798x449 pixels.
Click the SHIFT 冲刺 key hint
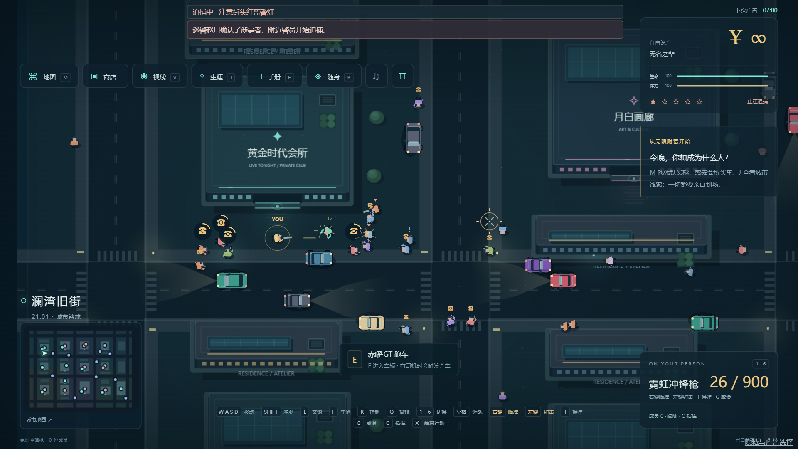tap(278, 412)
